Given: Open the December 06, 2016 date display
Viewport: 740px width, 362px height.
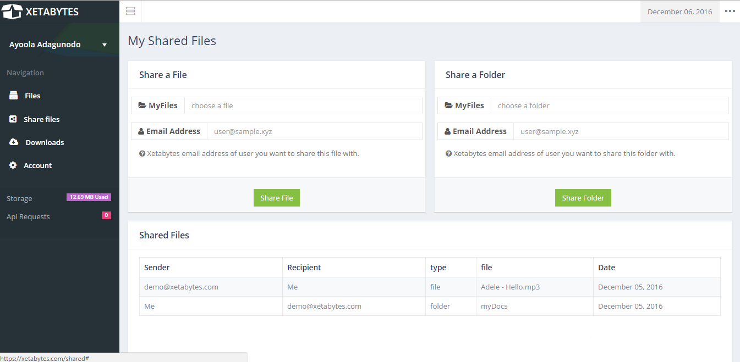Looking at the screenshot, I should [x=679, y=10].
